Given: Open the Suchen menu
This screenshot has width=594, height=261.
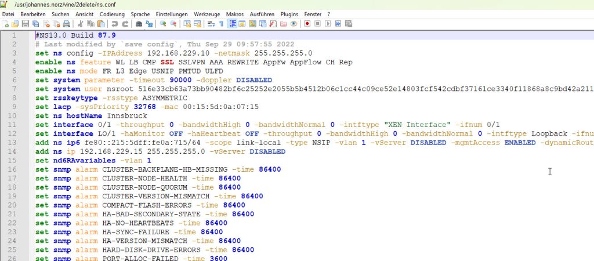Looking at the screenshot, I should (x=60, y=14).
